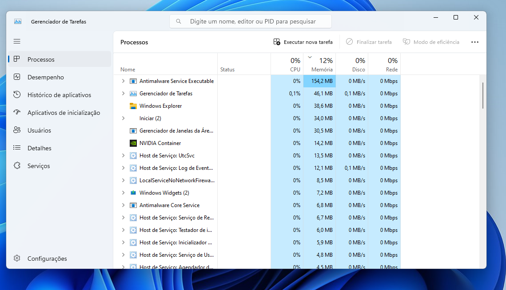506x290 pixels.
Task: Click the Usuários people icon
Action: pyautogui.click(x=17, y=130)
